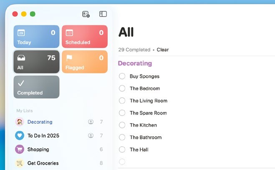275x170 pixels.
Task: Tick The Hall reminder circle
Action: tap(122, 150)
